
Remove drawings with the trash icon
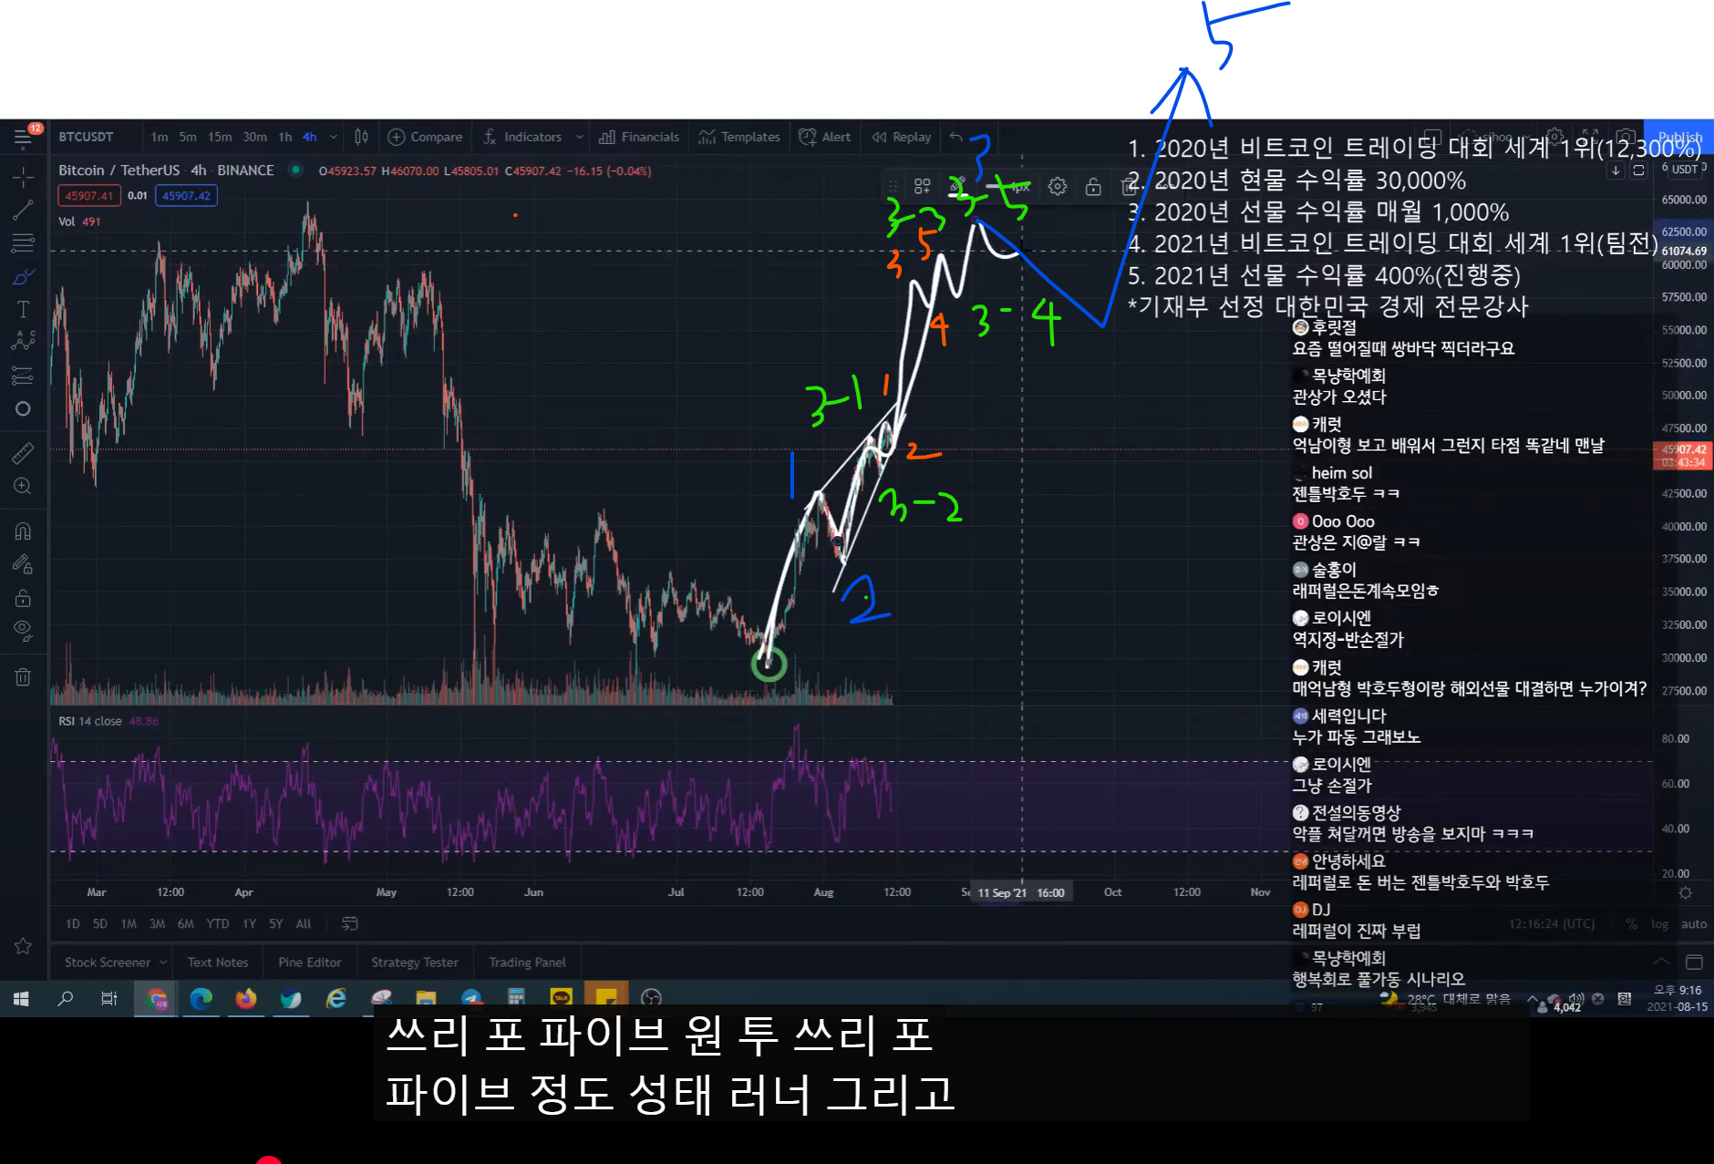click(23, 676)
